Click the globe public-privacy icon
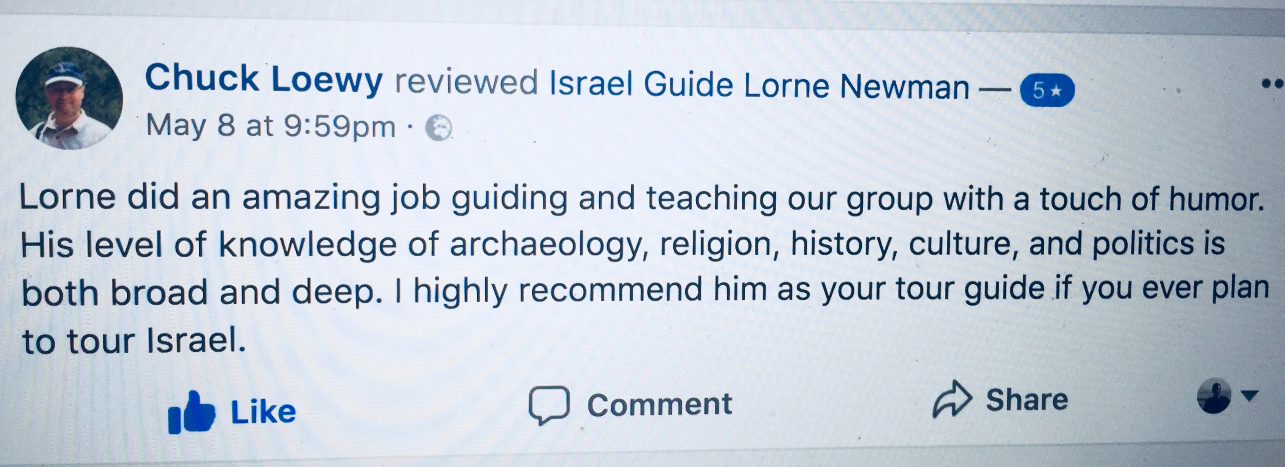The width and height of the screenshot is (1285, 467). (438, 128)
